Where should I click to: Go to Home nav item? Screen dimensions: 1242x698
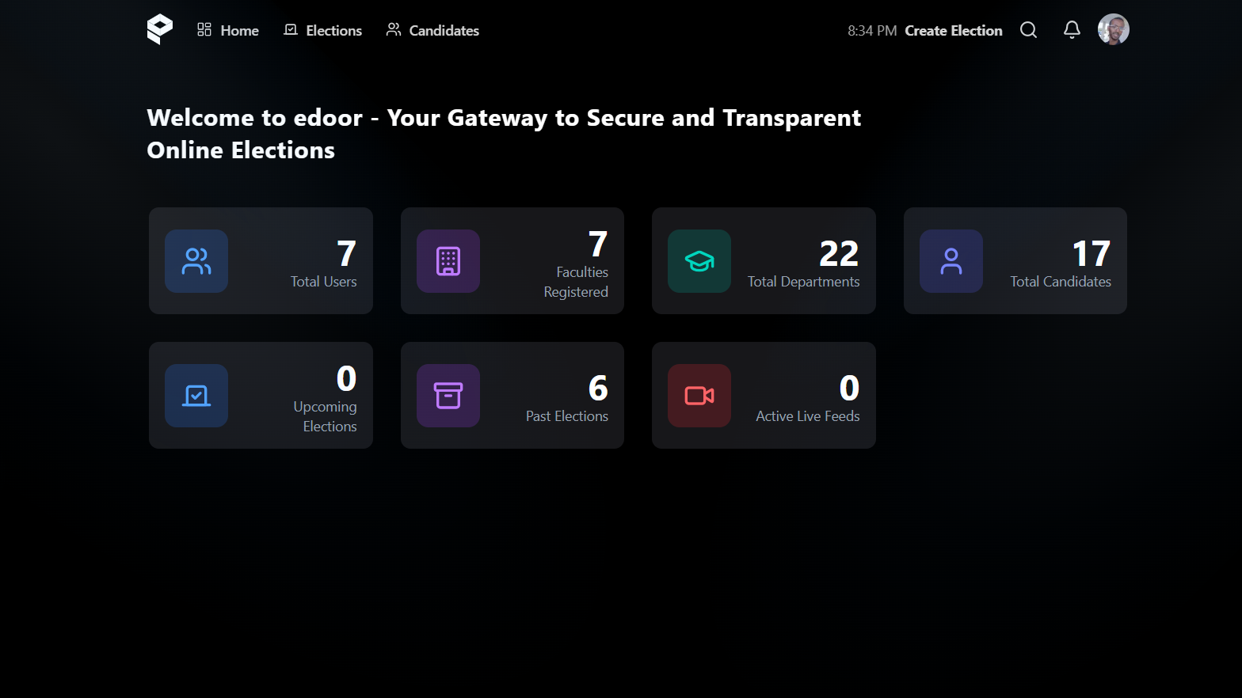click(228, 30)
